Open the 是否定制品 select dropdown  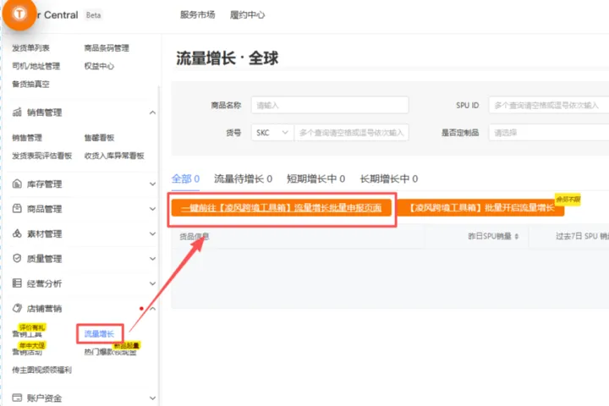[x=549, y=133]
